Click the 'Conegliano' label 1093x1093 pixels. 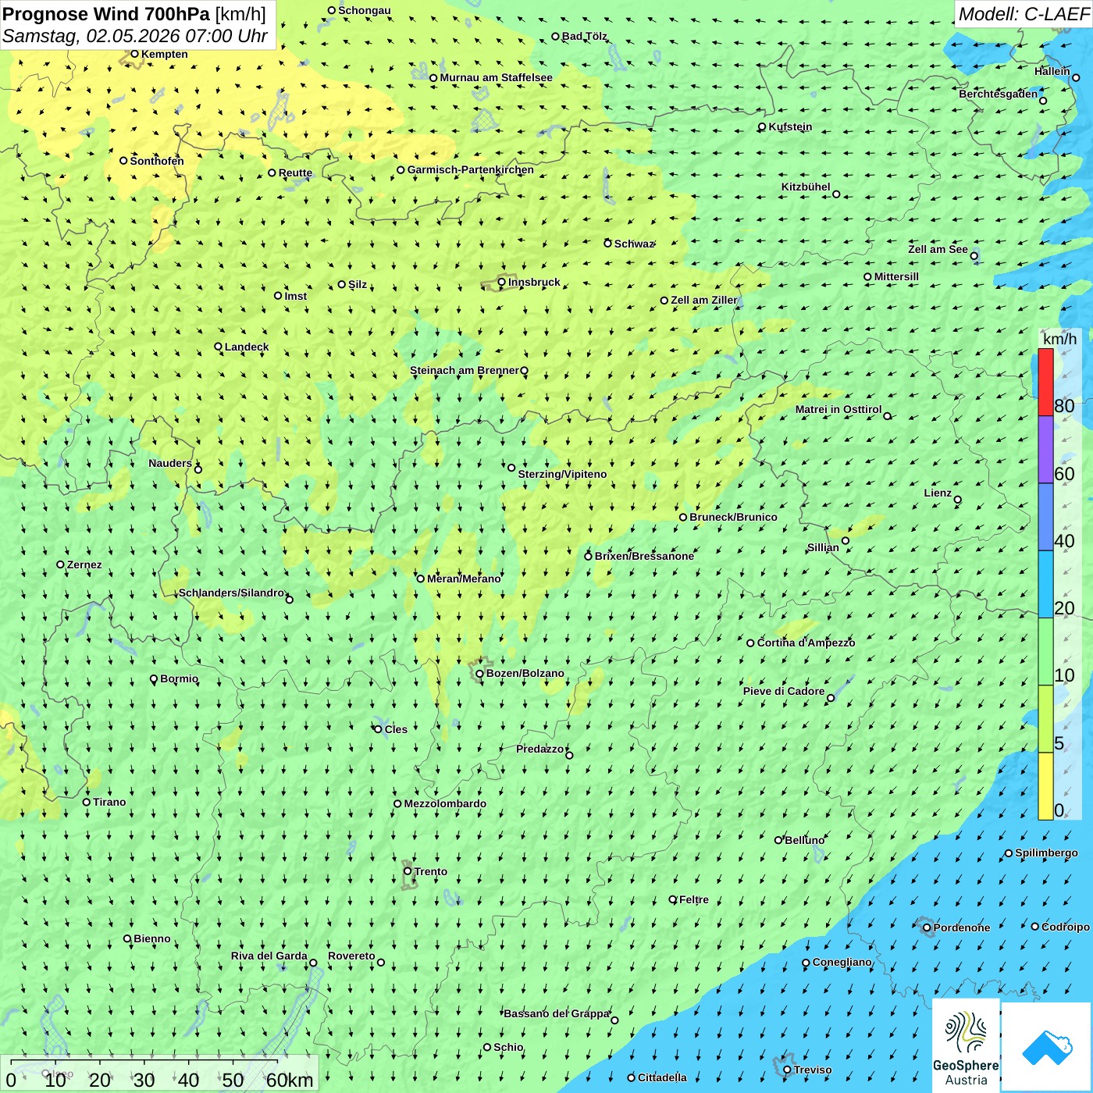[x=842, y=962]
